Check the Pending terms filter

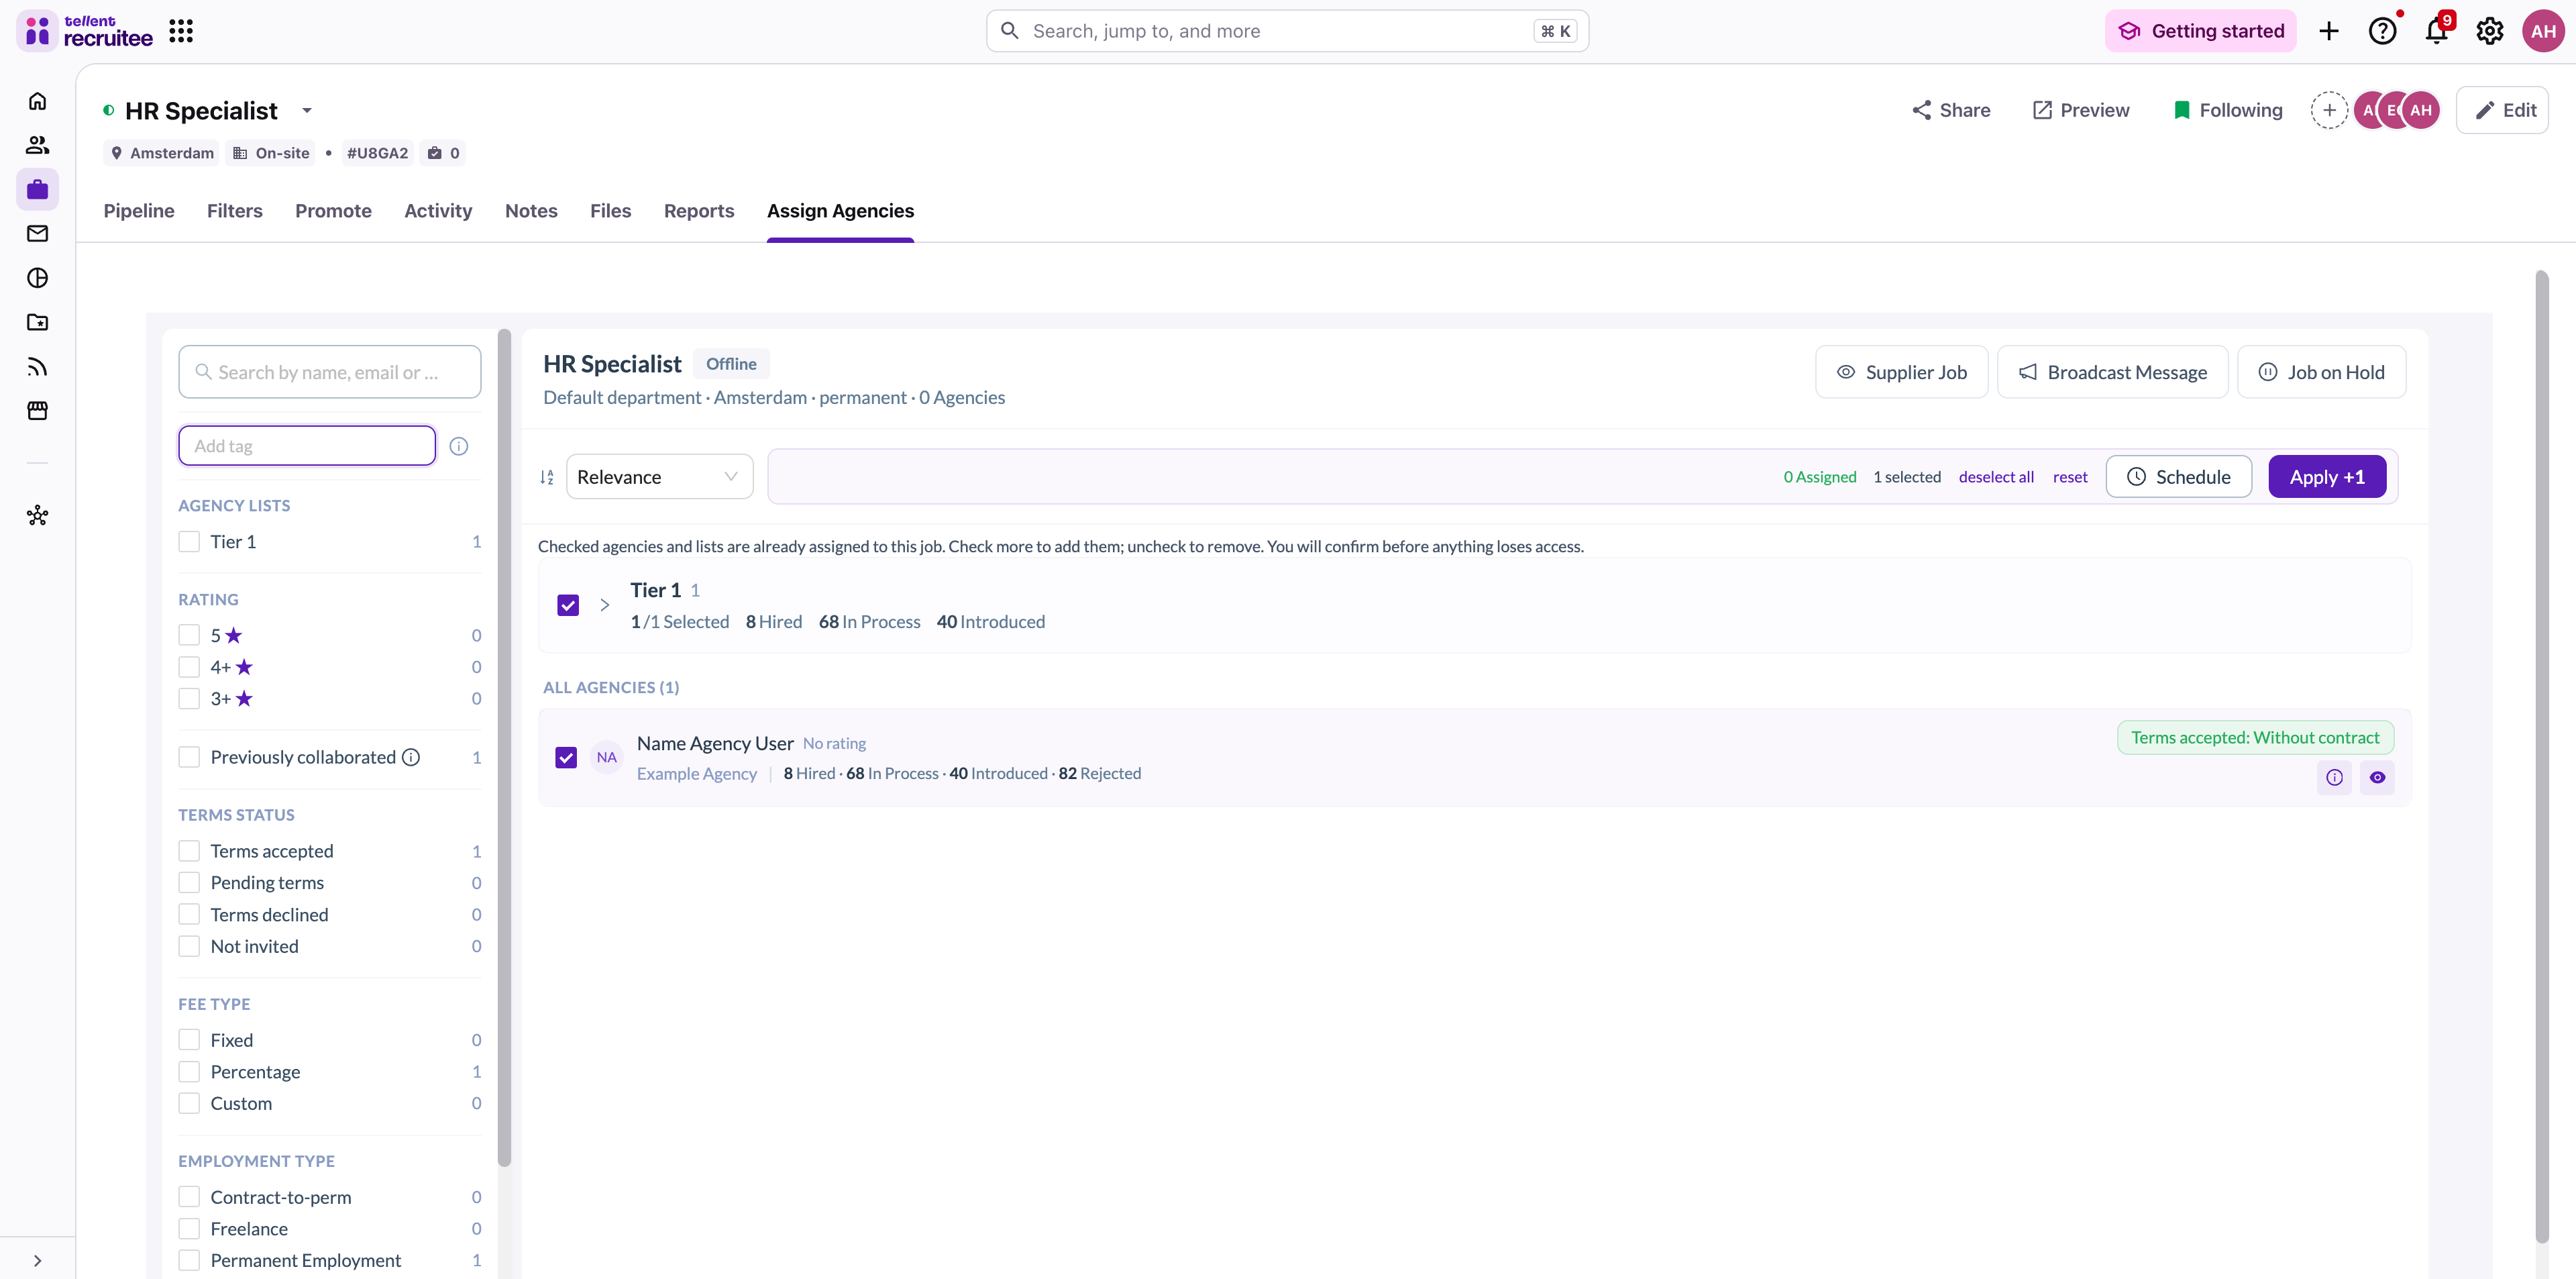tap(189, 883)
